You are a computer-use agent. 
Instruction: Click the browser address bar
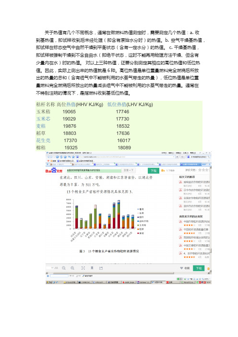click(125, 157)
